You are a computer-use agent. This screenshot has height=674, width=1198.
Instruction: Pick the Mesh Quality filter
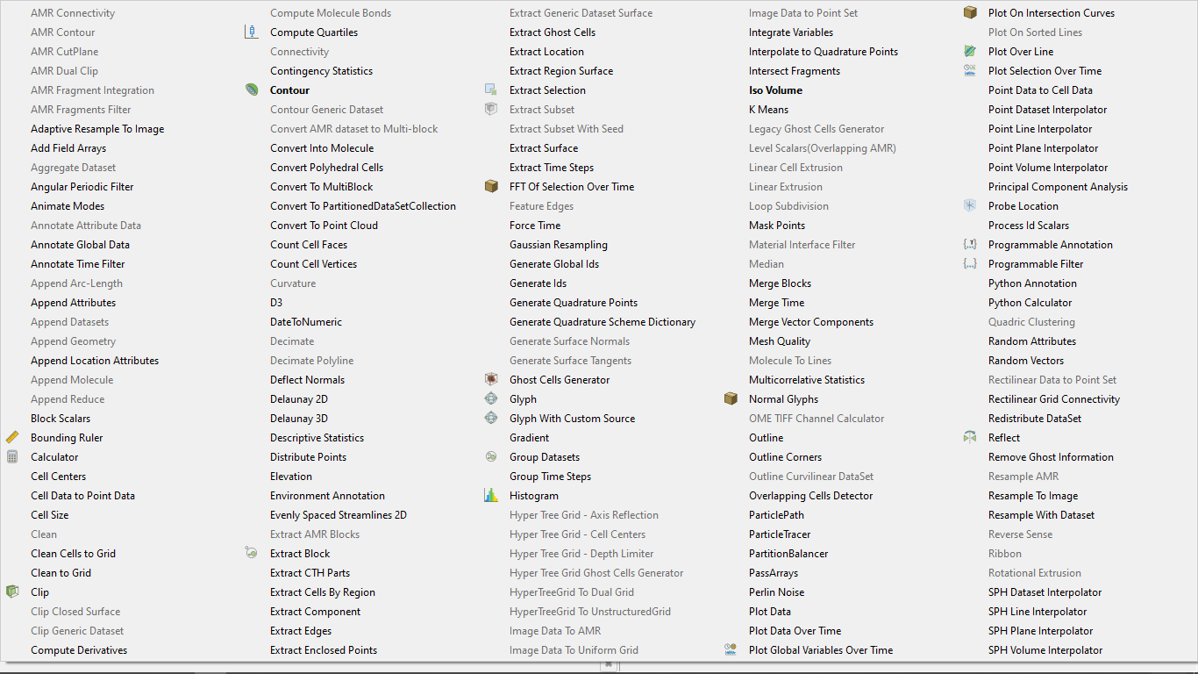point(779,341)
